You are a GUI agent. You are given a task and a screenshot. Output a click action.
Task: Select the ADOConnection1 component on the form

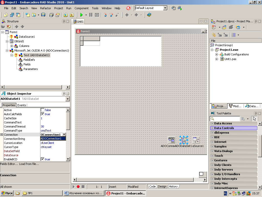(171, 140)
